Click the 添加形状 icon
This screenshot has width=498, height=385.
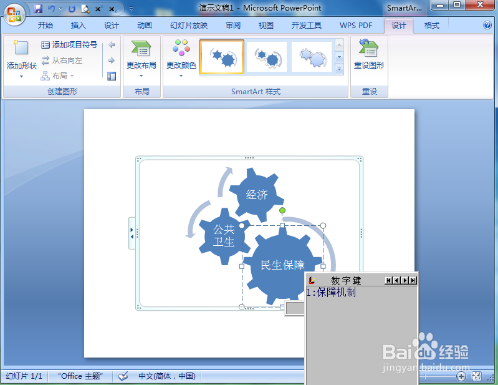pos(21,47)
